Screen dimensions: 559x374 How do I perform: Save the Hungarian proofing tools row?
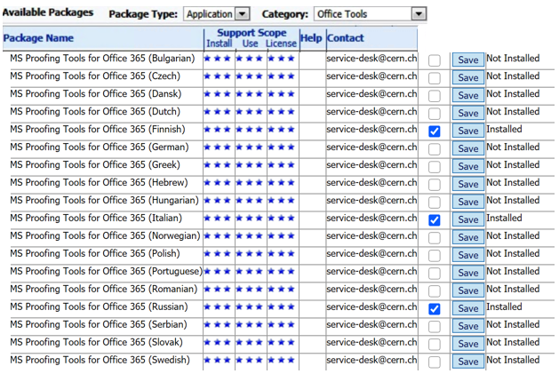coord(468,202)
